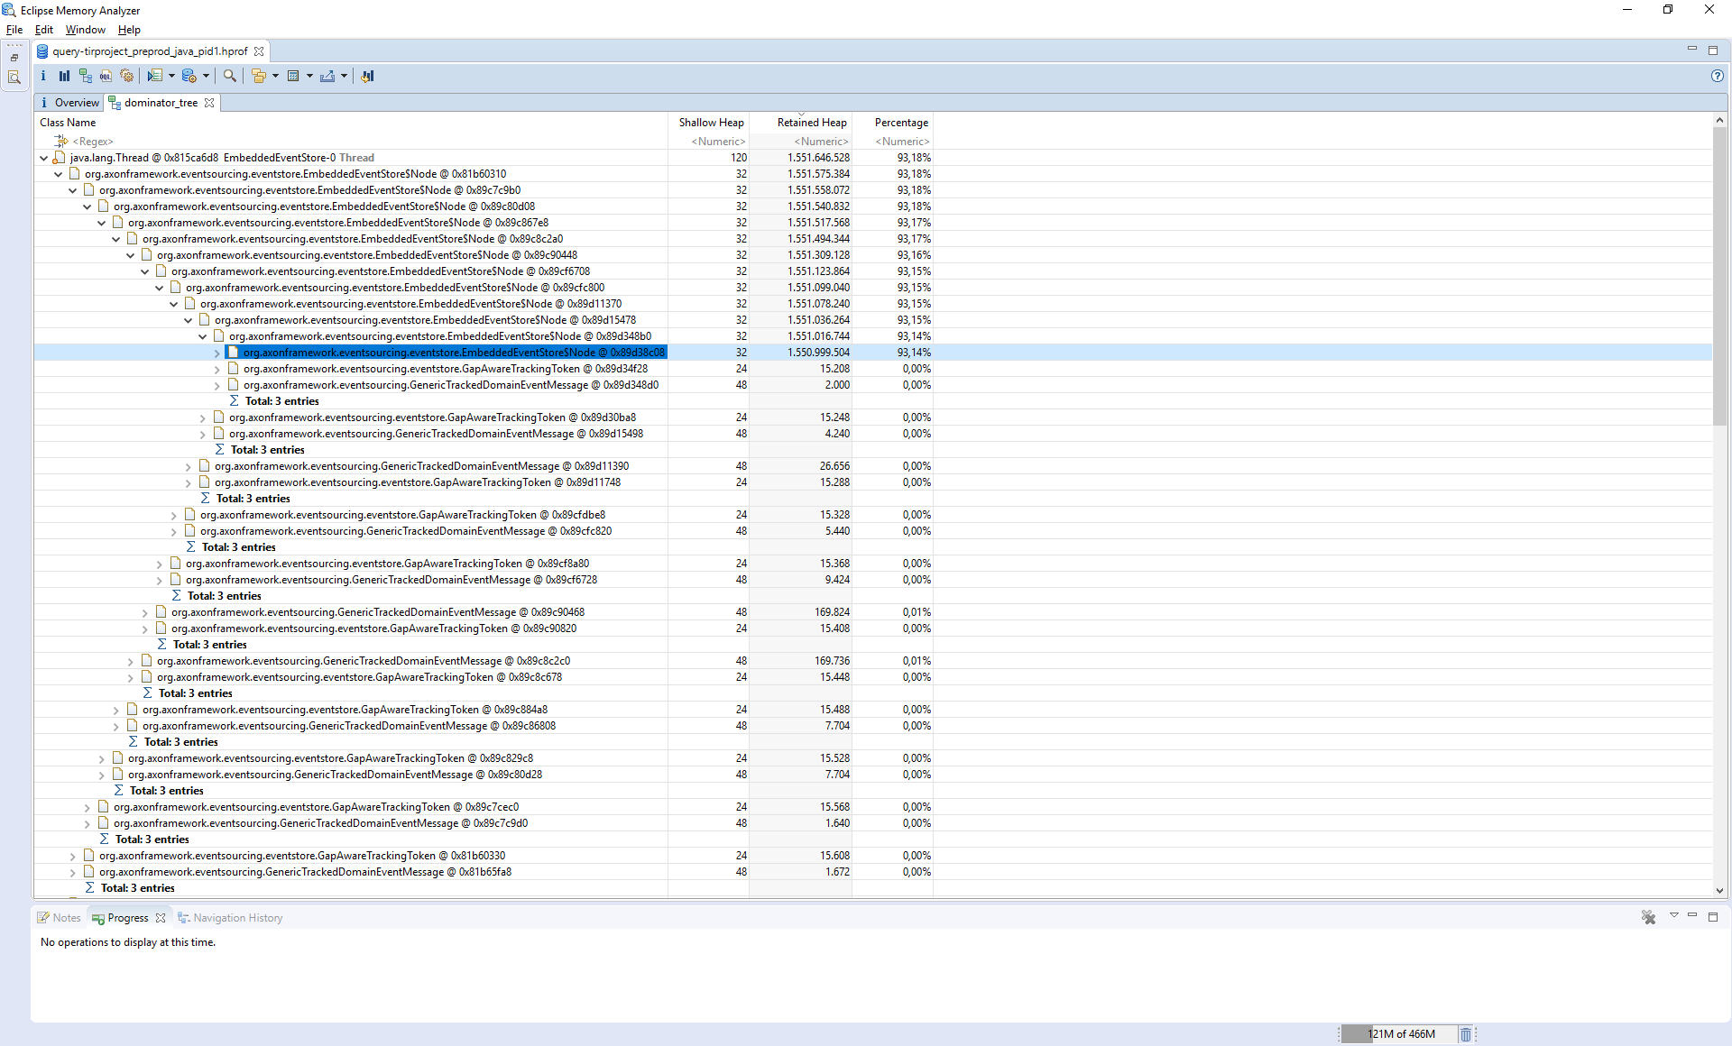Click the Find Object by Address magnifier
This screenshot has height=1046, width=1732.
point(230,76)
